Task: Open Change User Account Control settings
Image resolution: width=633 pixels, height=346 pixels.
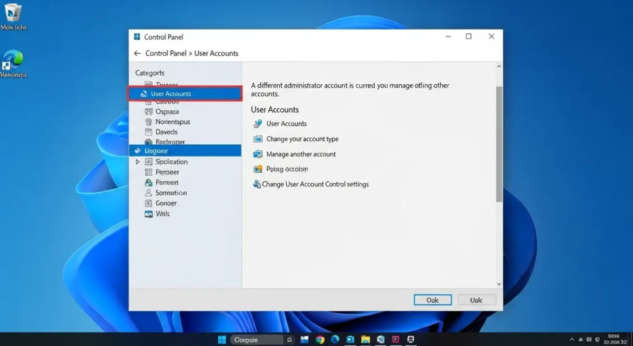Action: coord(315,184)
